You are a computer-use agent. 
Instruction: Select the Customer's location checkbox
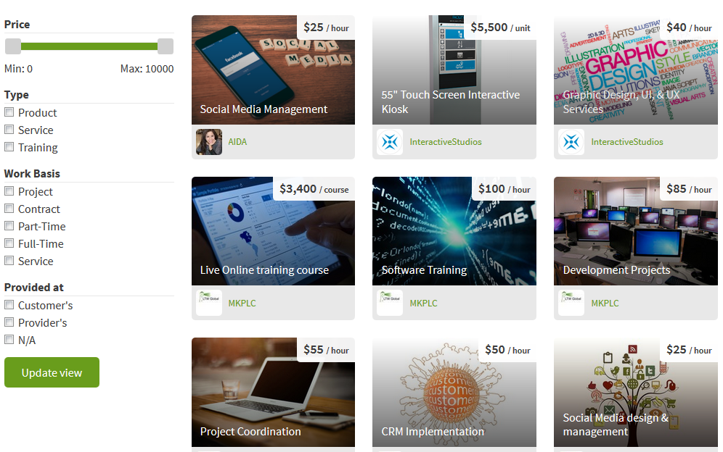coord(9,305)
